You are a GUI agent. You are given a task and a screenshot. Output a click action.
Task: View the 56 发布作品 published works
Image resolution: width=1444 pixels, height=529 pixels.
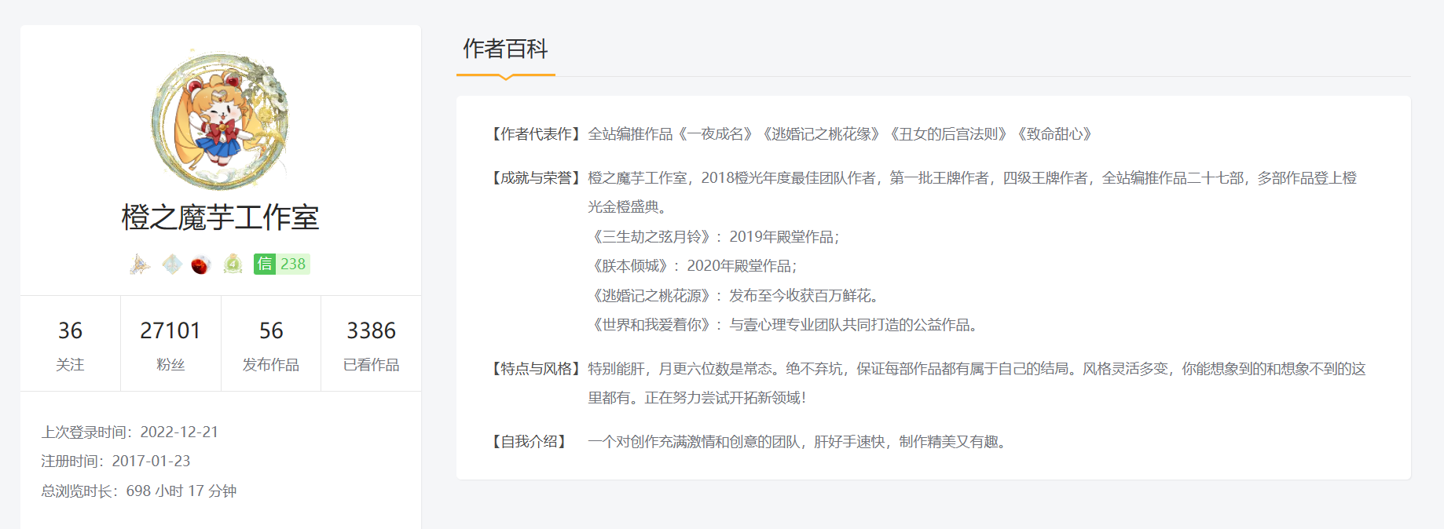pos(271,344)
